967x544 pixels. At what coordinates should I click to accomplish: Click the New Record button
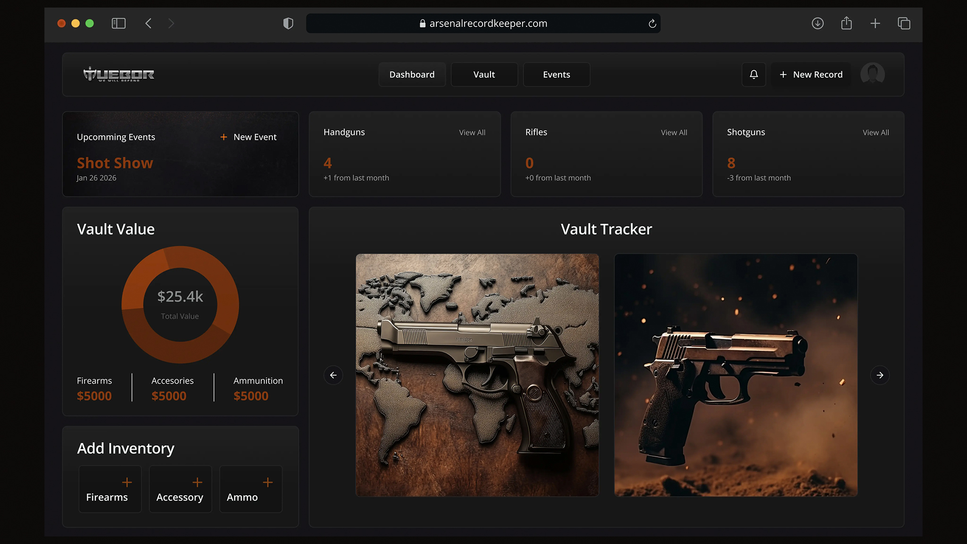811,75
